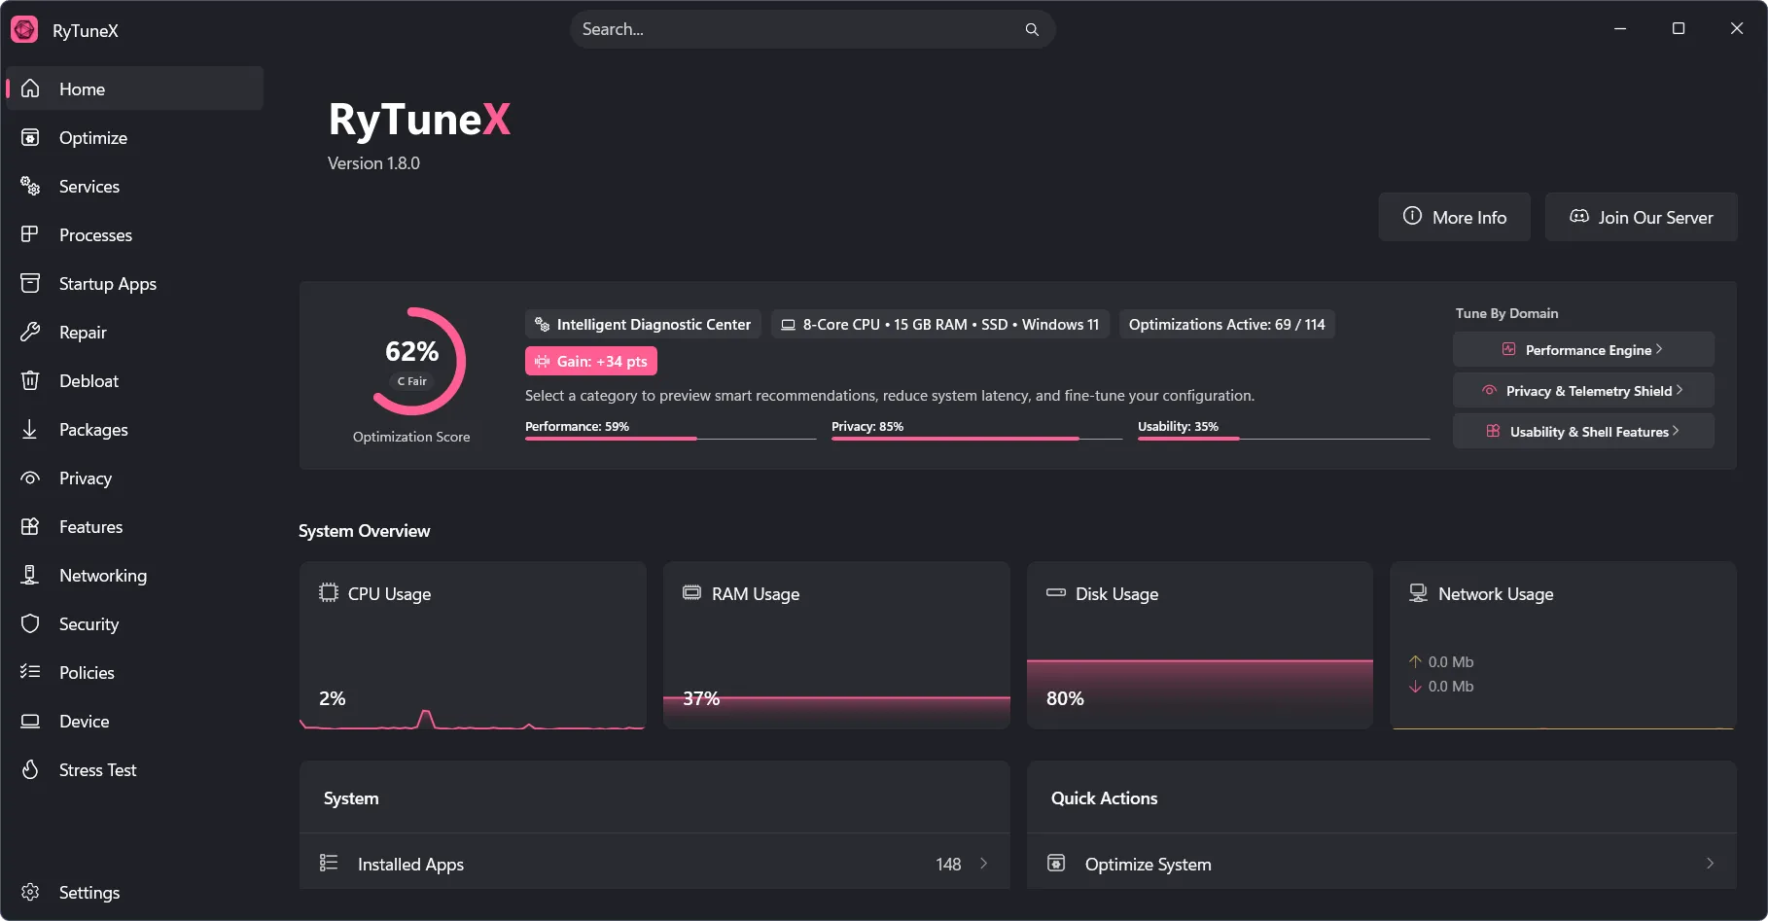Click the Features sidebar icon
This screenshot has width=1768, height=921.
click(x=30, y=526)
